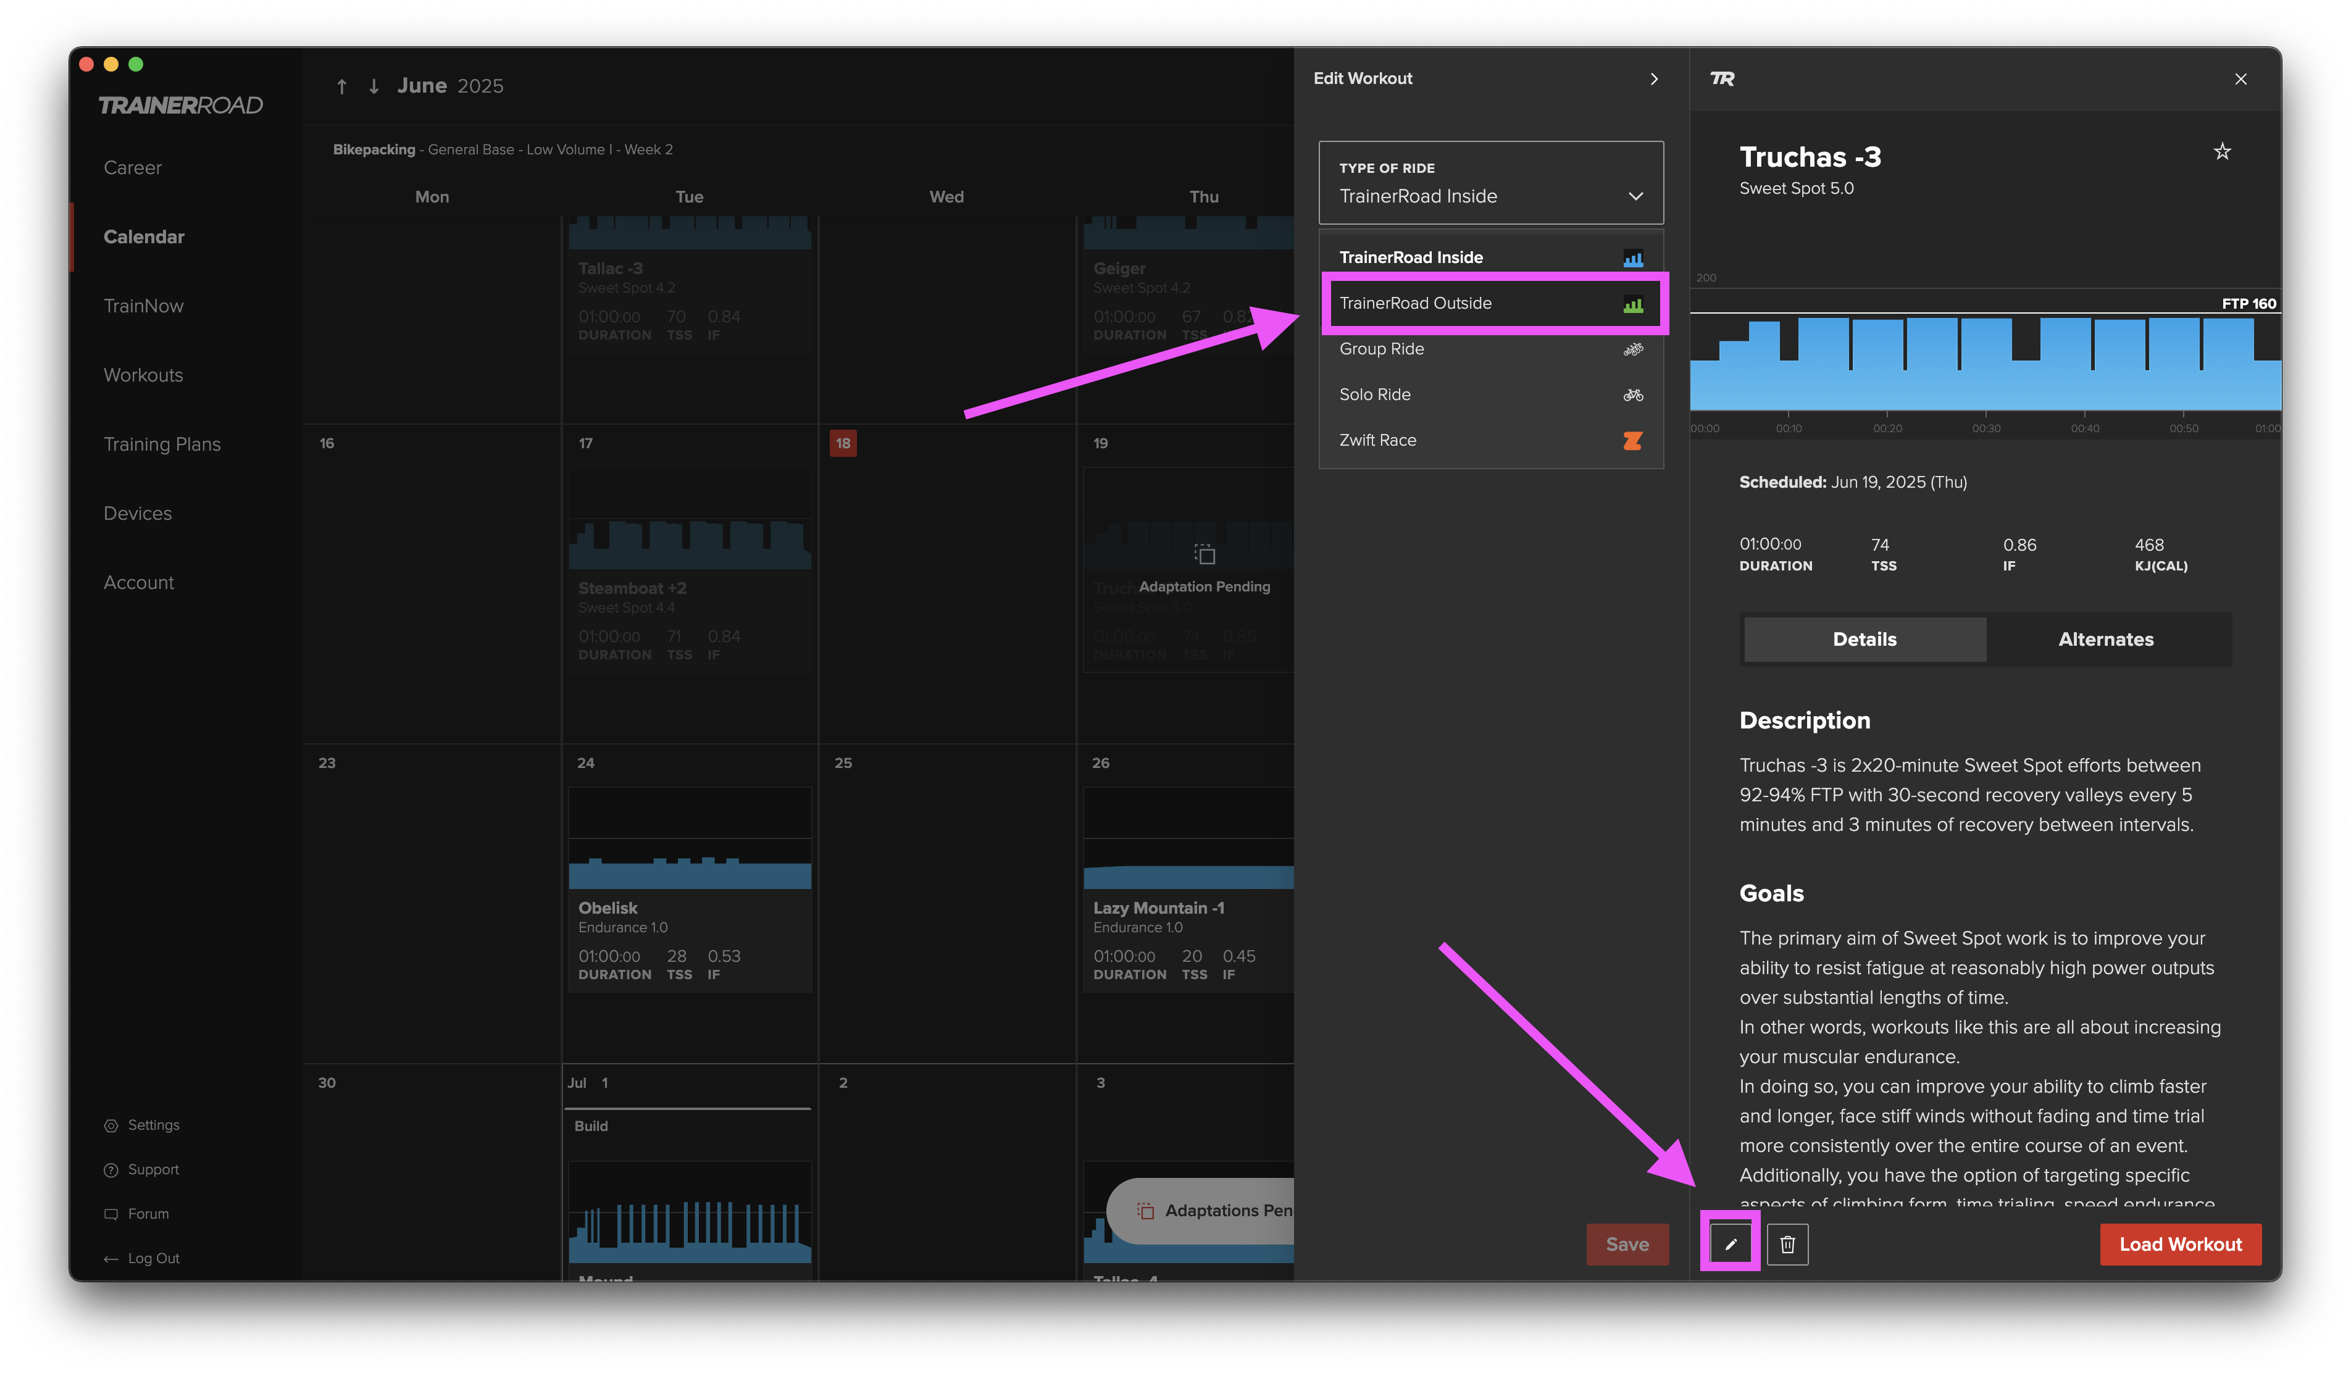This screenshot has width=2351, height=1373.
Task: Choose Group Ride from the list
Action: point(1490,349)
